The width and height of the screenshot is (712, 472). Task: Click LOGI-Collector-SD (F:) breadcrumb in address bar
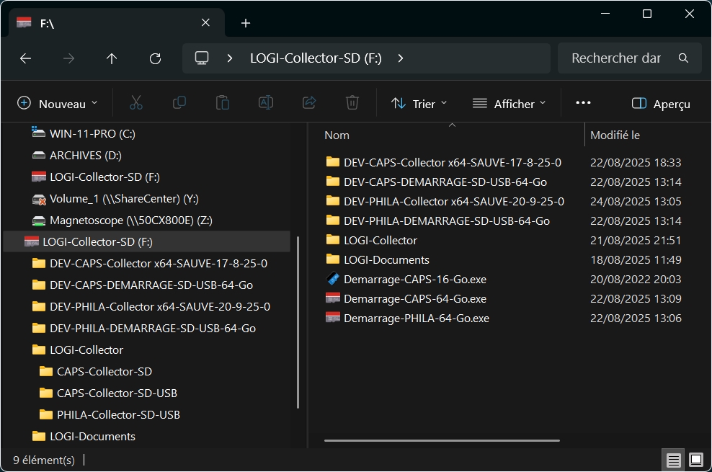click(316, 58)
